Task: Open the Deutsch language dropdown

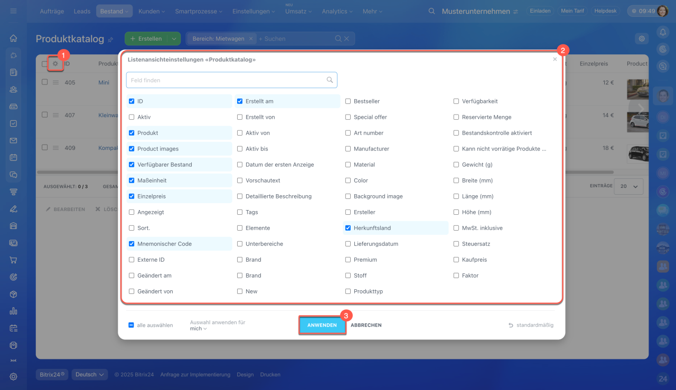Action: coord(90,375)
